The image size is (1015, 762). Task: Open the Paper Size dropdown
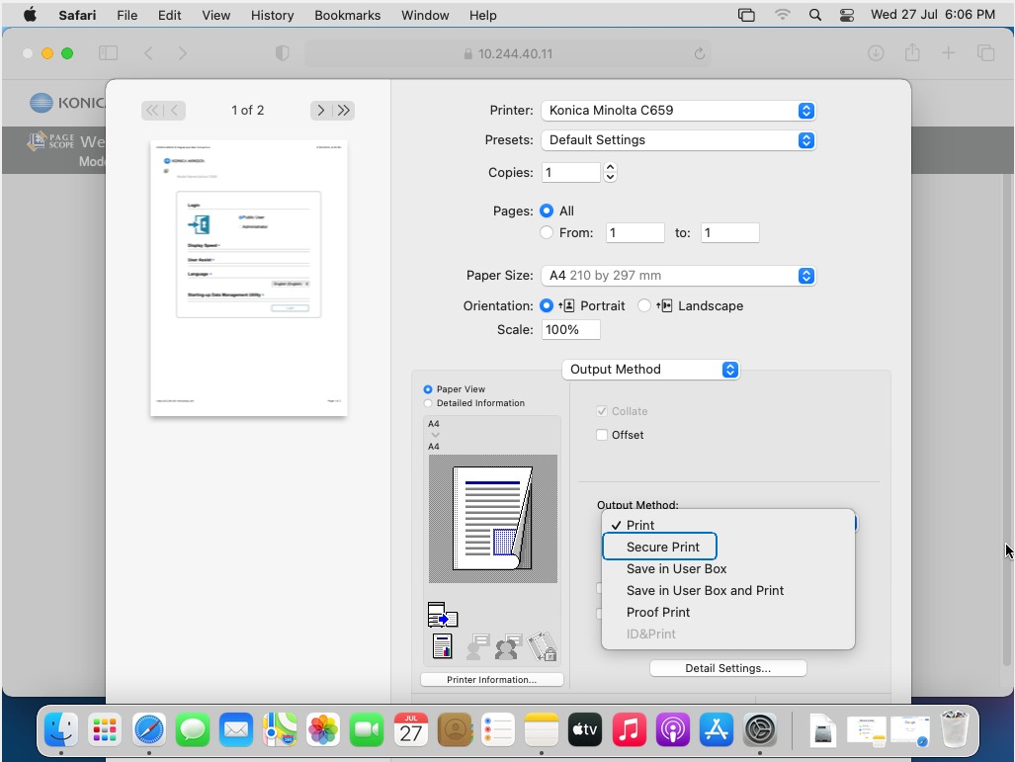(x=679, y=276)
